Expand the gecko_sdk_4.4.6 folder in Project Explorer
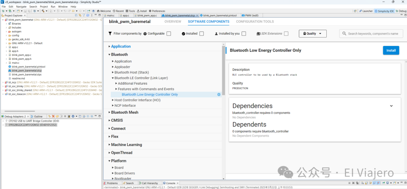407x189 pixels. tap(6, 39)
